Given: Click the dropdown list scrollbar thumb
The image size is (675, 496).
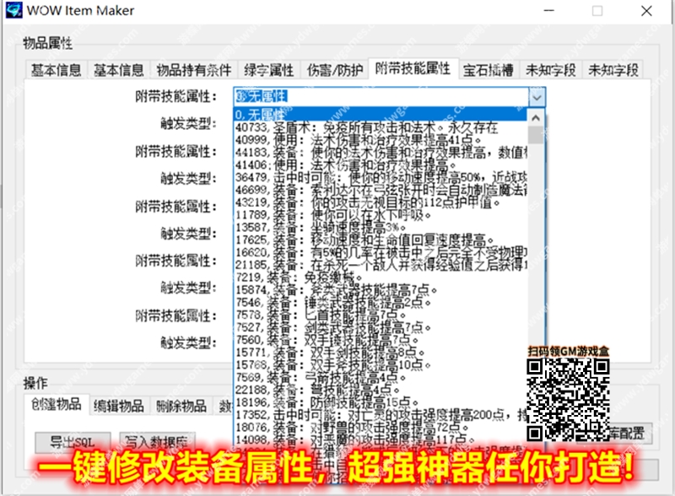Looking at the screenshot, I should tap(536, 135).
